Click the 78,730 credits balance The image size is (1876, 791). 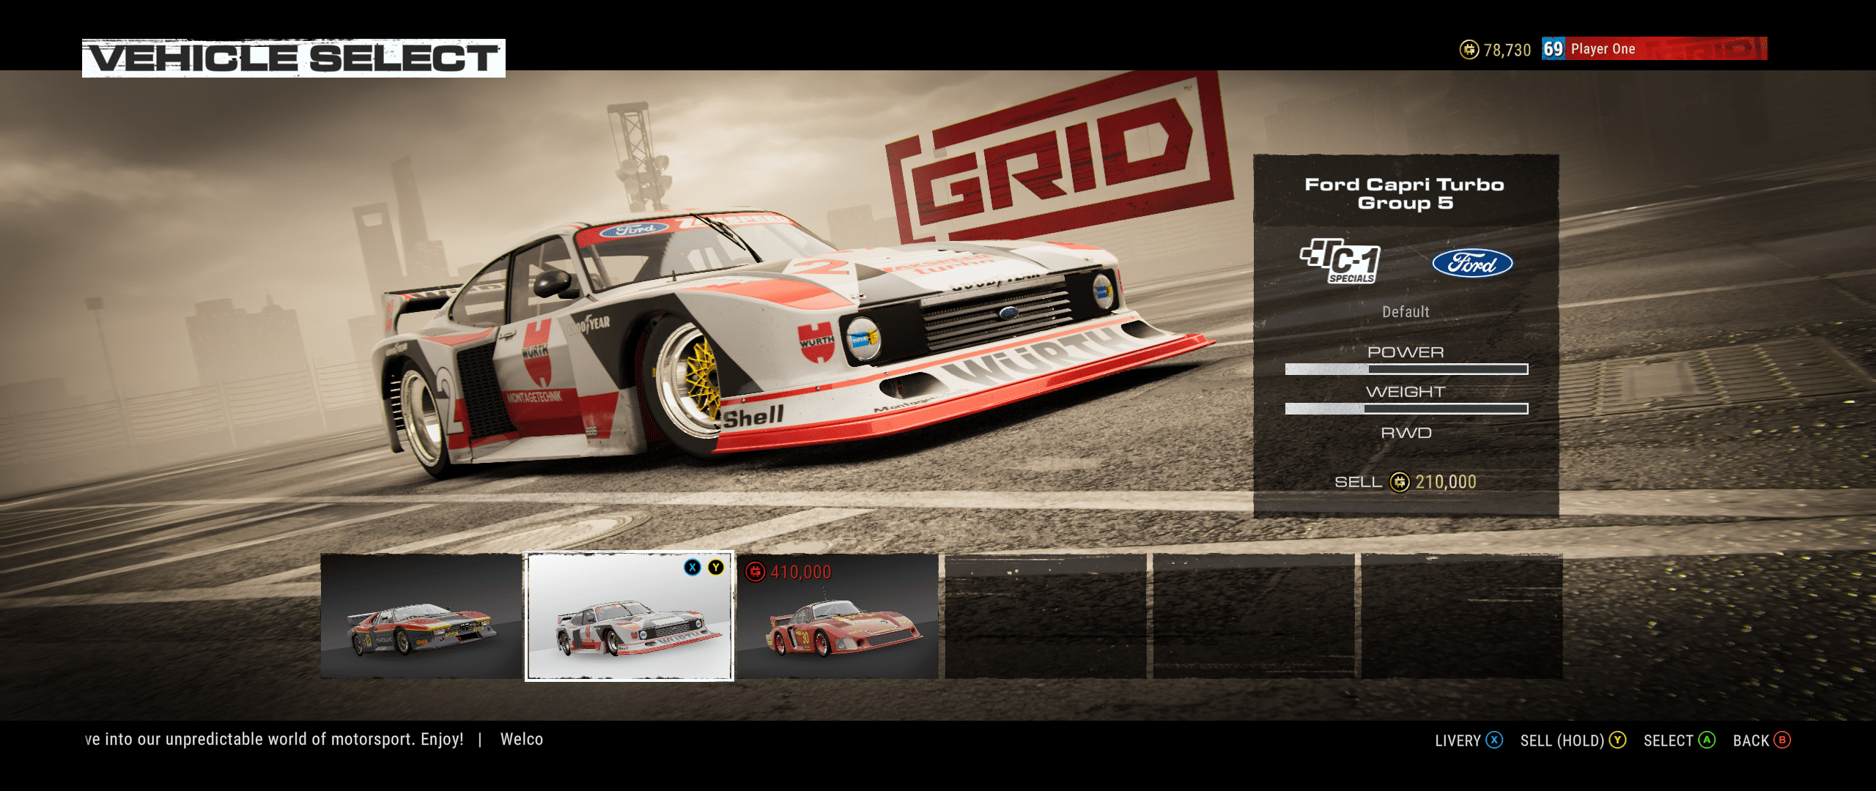[1507, 50]
